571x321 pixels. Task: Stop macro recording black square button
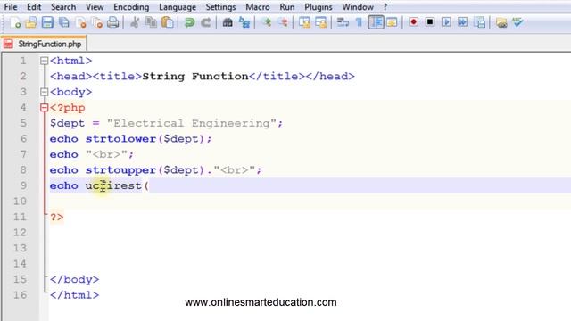pos(430,22)
